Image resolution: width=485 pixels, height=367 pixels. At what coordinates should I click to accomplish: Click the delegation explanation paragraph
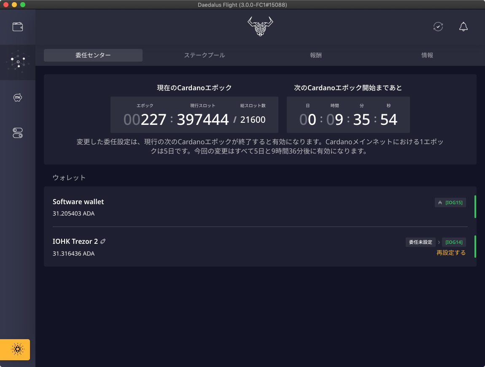260,146
